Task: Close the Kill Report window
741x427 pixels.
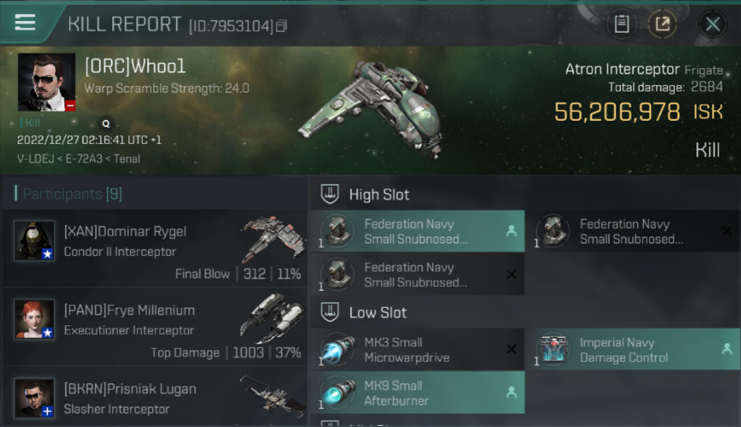Action: coord(712,24)
